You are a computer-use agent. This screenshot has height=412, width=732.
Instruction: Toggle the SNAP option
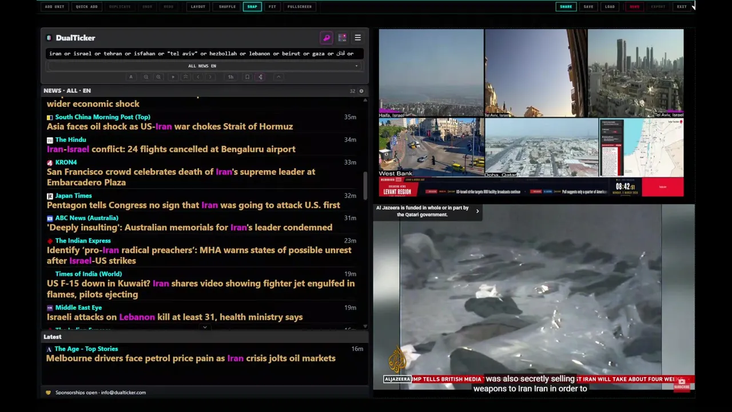click(252, 7)
